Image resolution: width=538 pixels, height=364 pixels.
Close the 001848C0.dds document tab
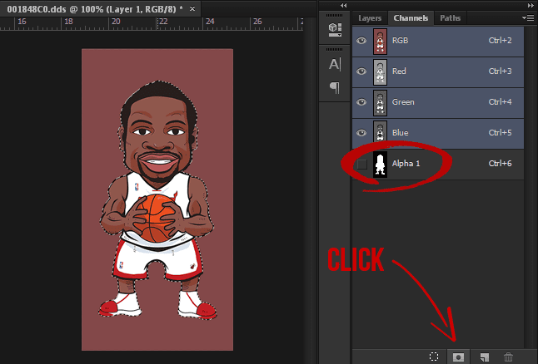pyautogui.click(x=192, y=9)
